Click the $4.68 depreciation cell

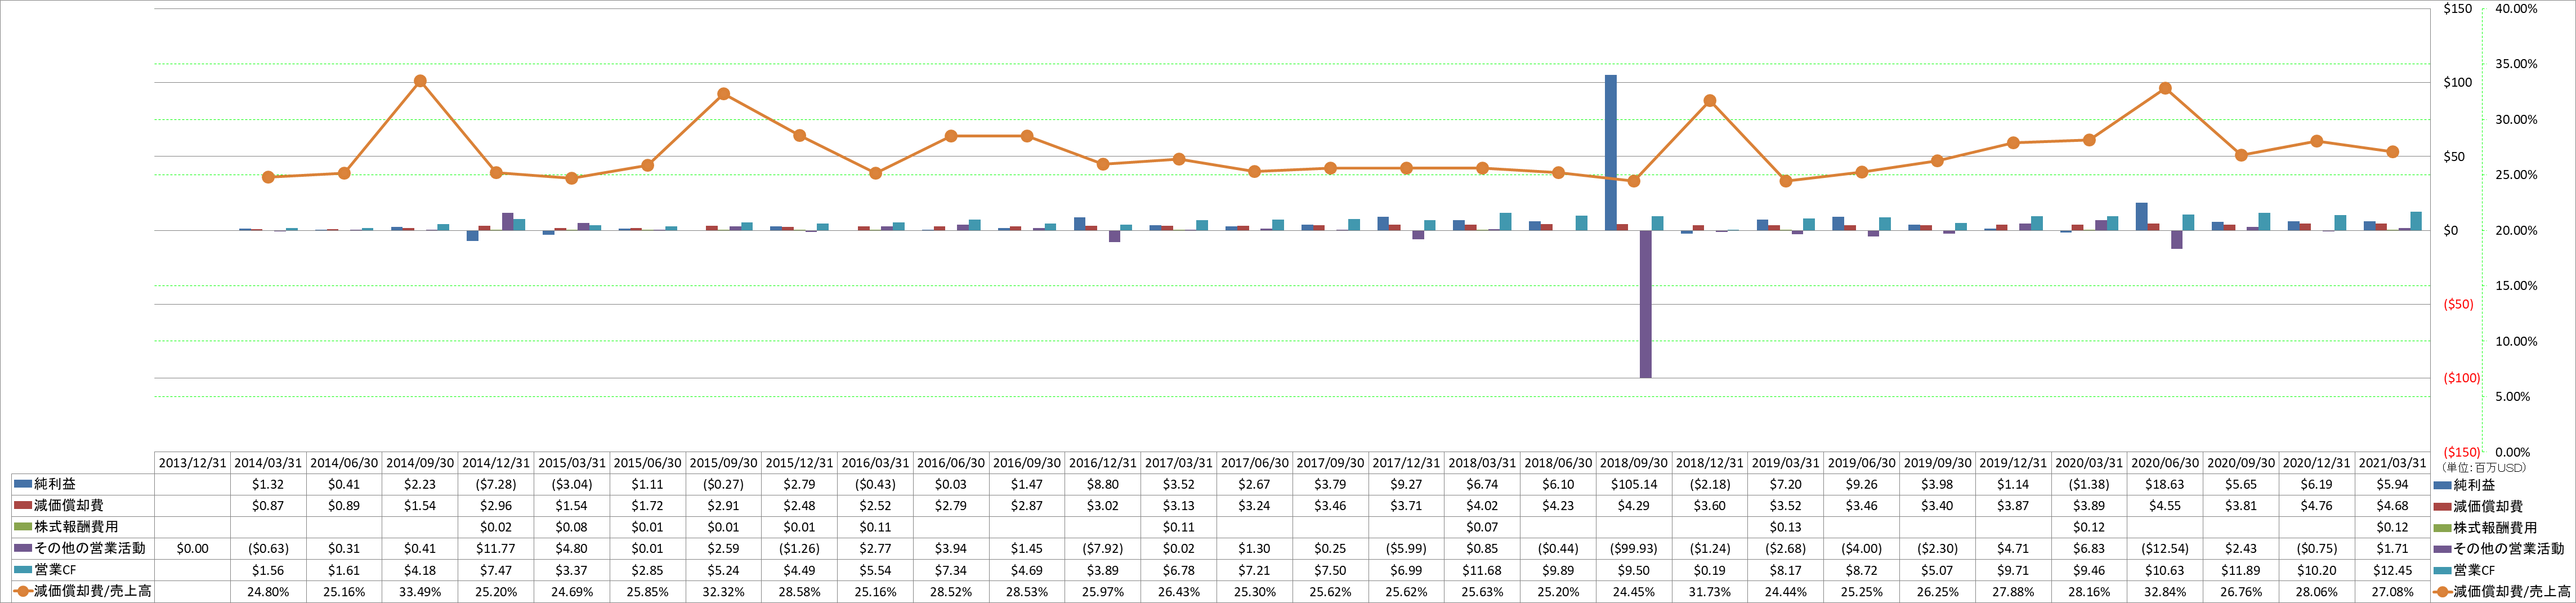coord(2392,506)
